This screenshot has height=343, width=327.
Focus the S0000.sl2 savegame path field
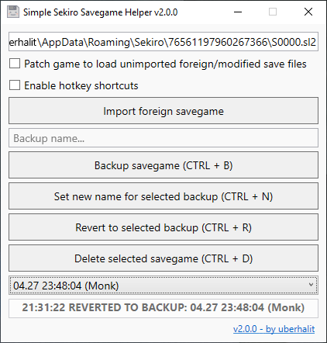pyautogui.click(x=163, y=42)
